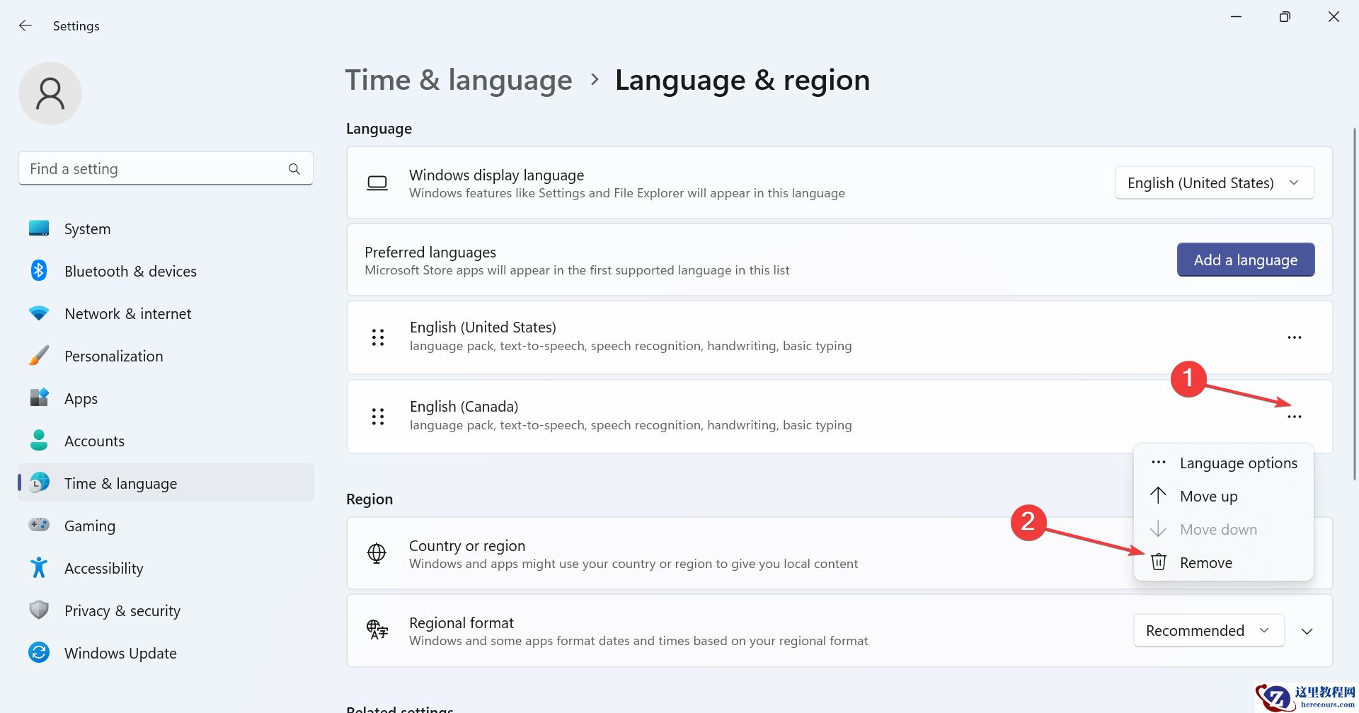Open Gaming controller icon
This screenshot has width=1359, height=713.
click(x=39, y=526)
